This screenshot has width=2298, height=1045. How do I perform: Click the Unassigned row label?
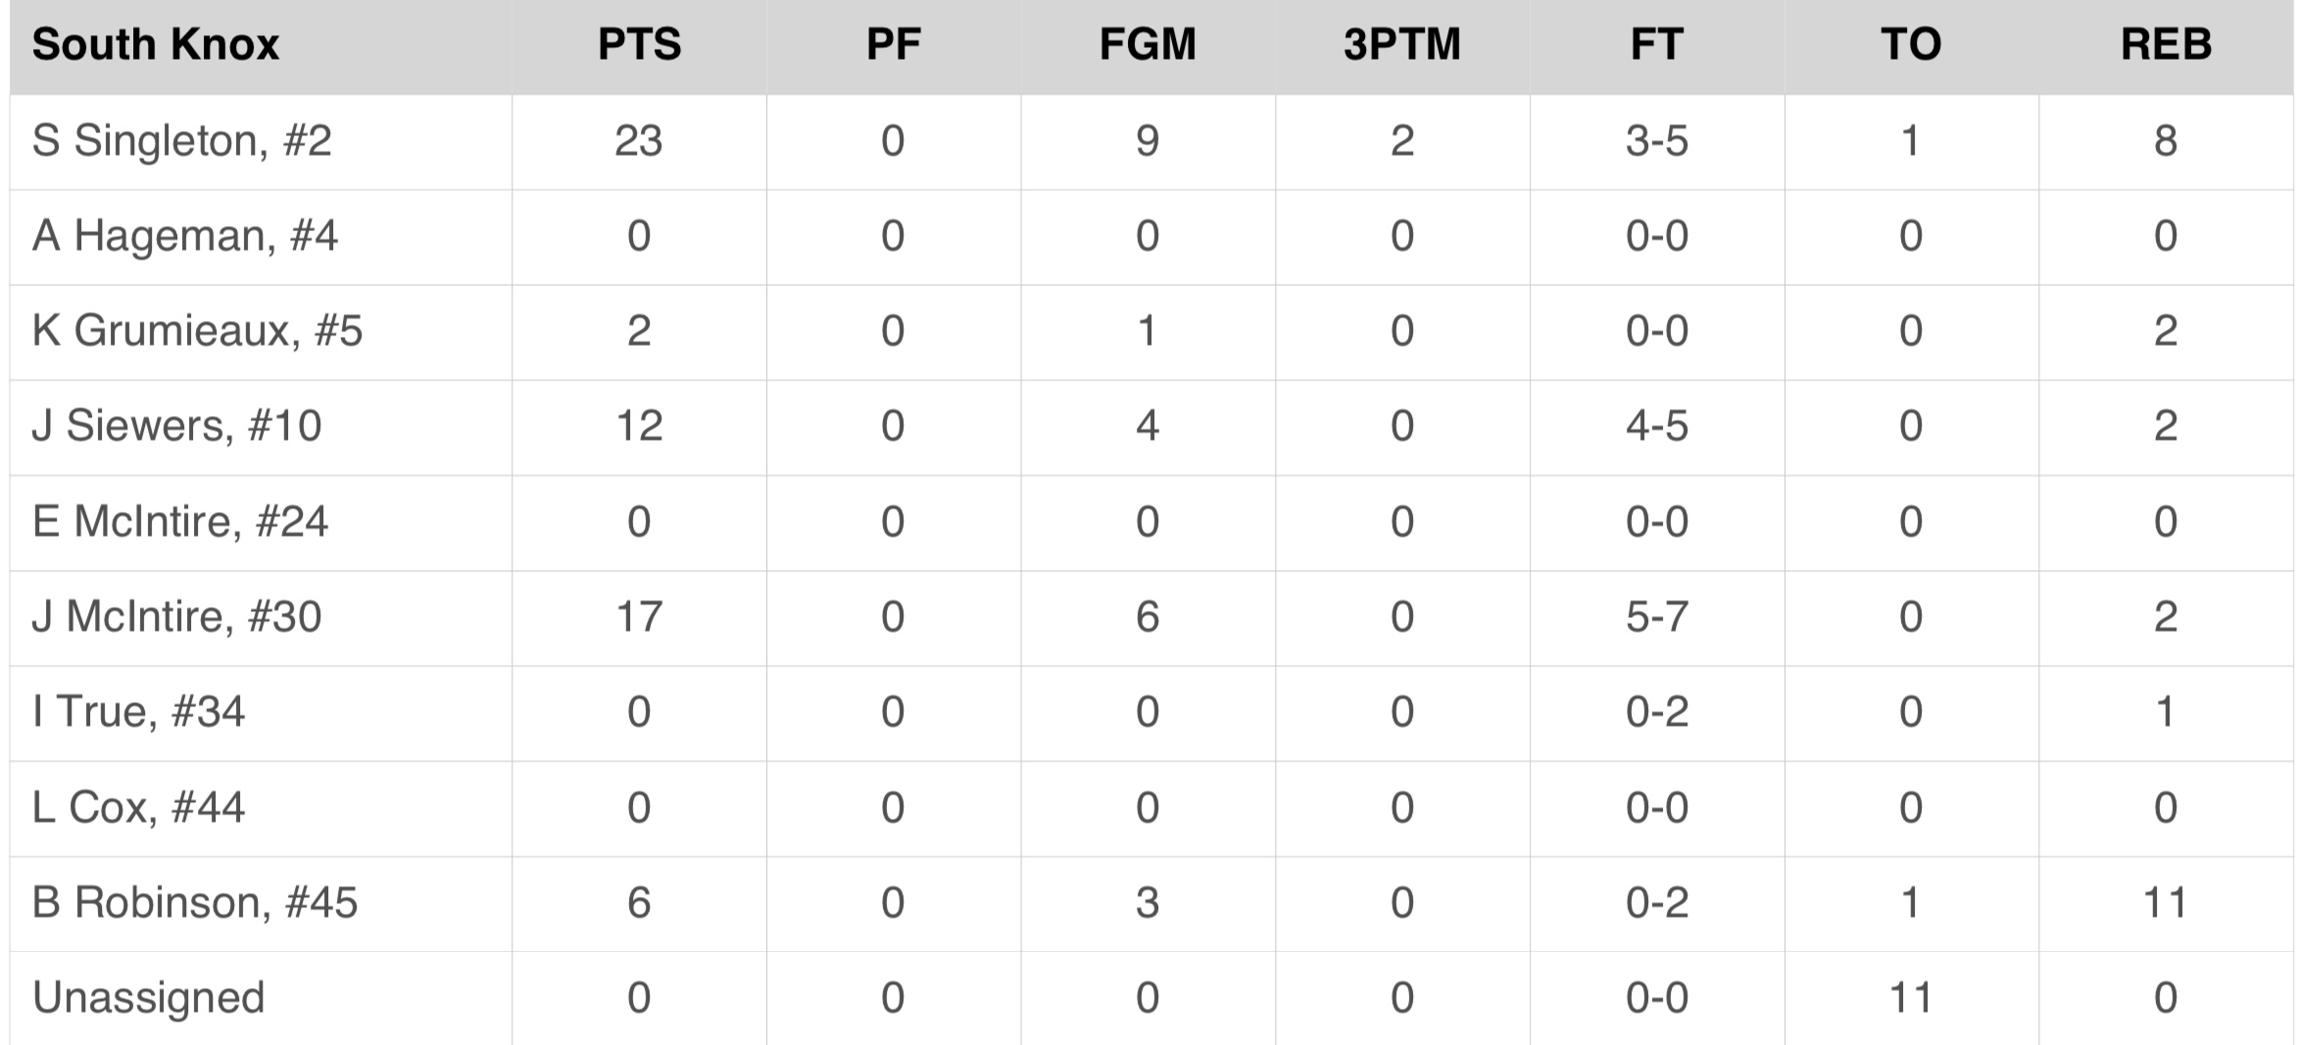(149, 998)
